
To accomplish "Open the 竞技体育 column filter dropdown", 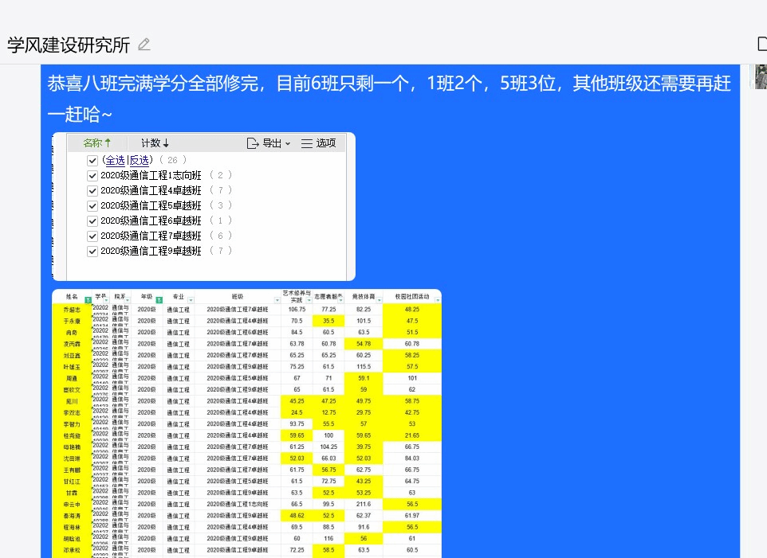I will pyautogui.click(x=377, y=300).
